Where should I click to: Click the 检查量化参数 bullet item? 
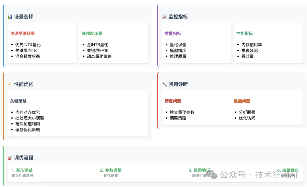182,112
